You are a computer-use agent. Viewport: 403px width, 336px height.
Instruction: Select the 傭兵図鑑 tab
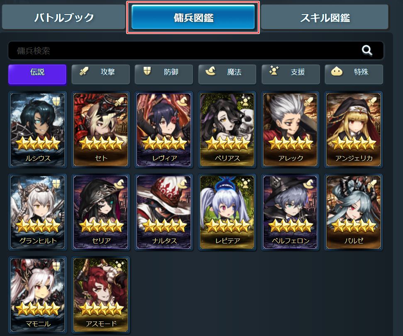[x=193, y=17]
